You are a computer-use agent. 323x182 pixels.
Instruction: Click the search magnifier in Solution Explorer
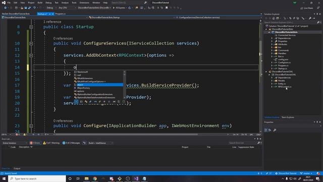click(x=318, y=22)
